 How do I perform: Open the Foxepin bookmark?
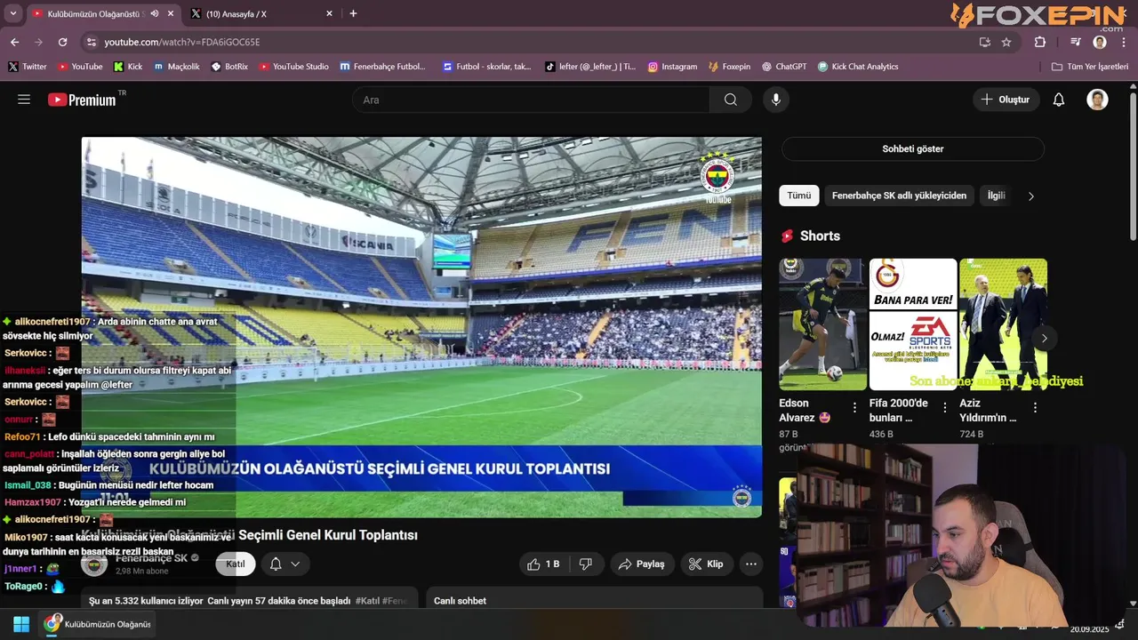pyautogui.click(x=729, y=67)
